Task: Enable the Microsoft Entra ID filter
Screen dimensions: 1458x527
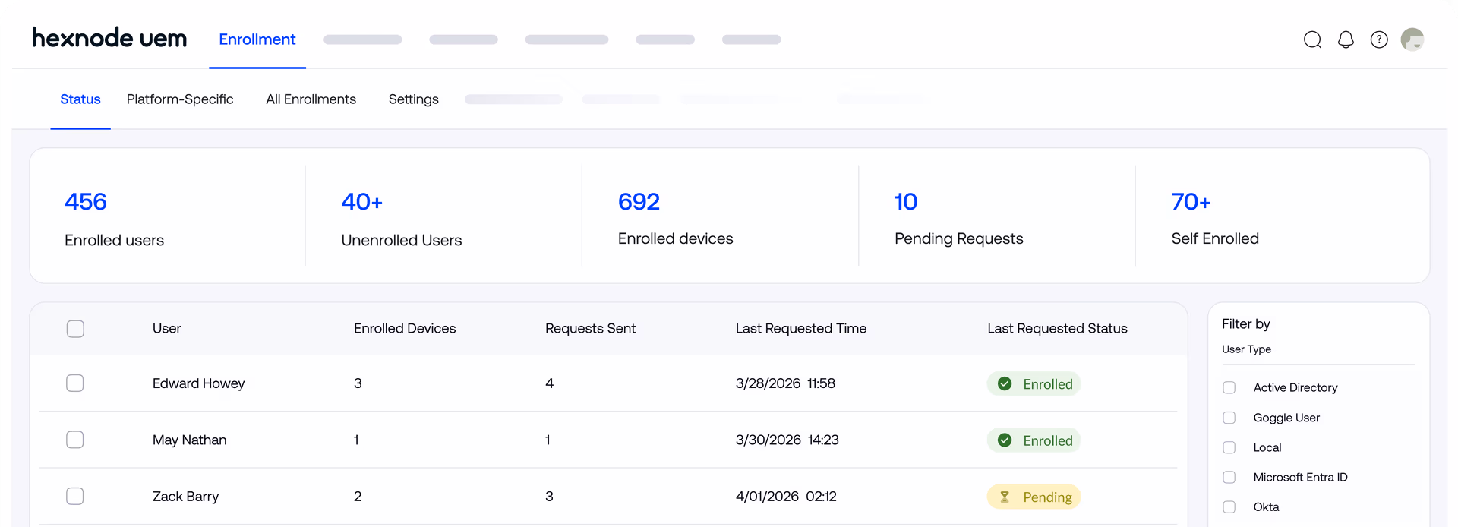Action: [x=1229, y=477]
